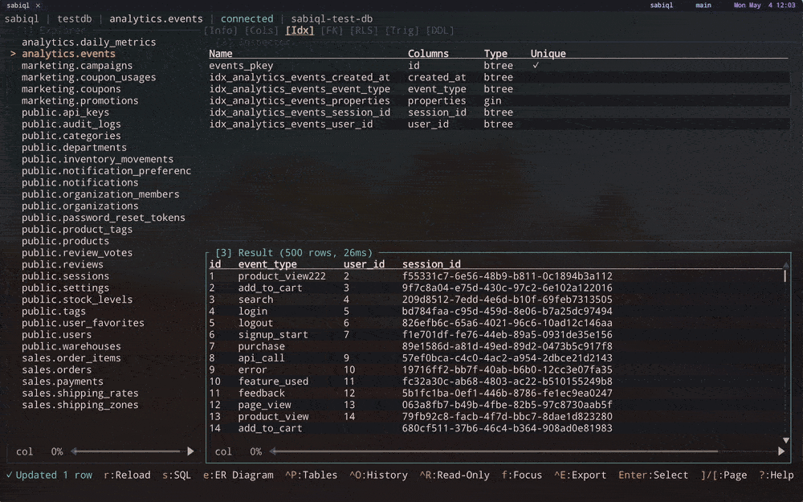This screenshot has width=803, height=502.
Task: Switch to the Cols inspector tab
Action: pyautogui.click(x=262, y=31)
